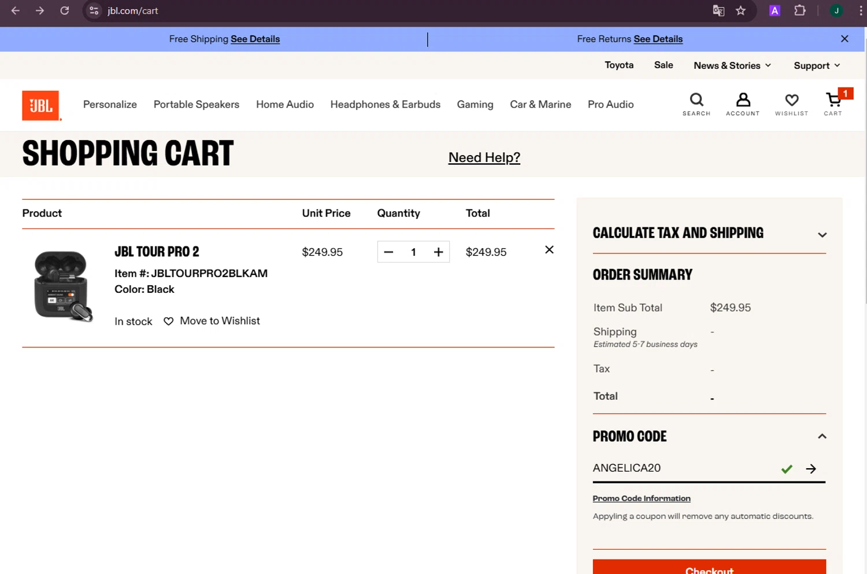Screen dimensions: 867x574
Task: Open Home Audio menu
Action: (285, 104)
